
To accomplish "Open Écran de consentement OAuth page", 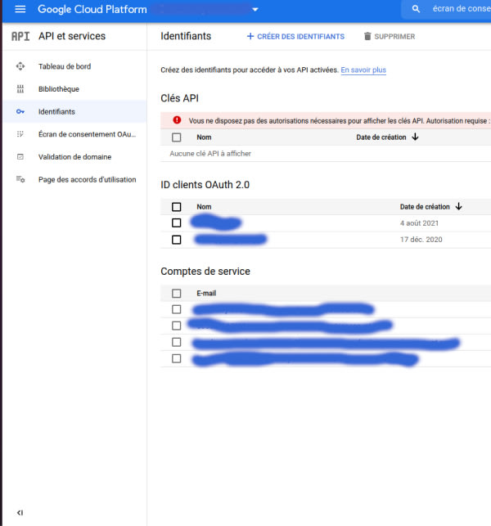I will [74, 134].
